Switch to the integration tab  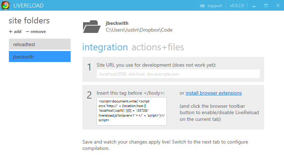[x=105, y=47]
